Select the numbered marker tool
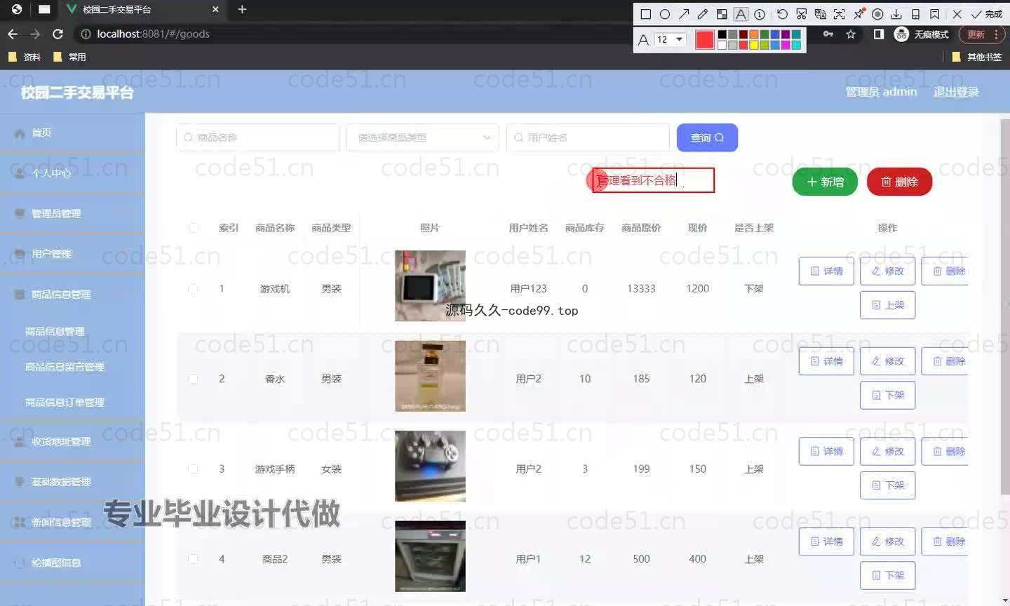 760,14
